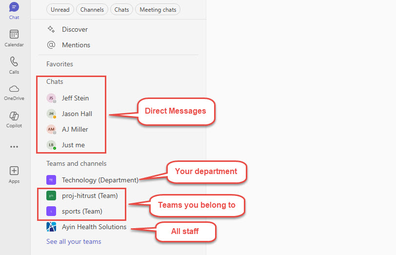Viewport: 396px width, 255px height.
Task: Click Jason Hall's JH avatar
Action: pyautogui.click(x=51, y=114)
